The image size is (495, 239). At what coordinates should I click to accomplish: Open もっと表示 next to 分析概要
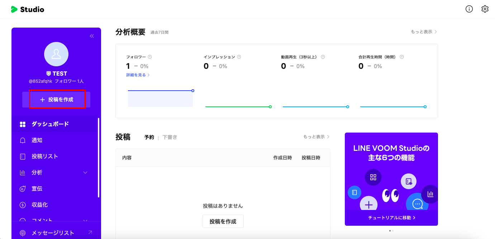pyautogui.click(x=424, y=32)
